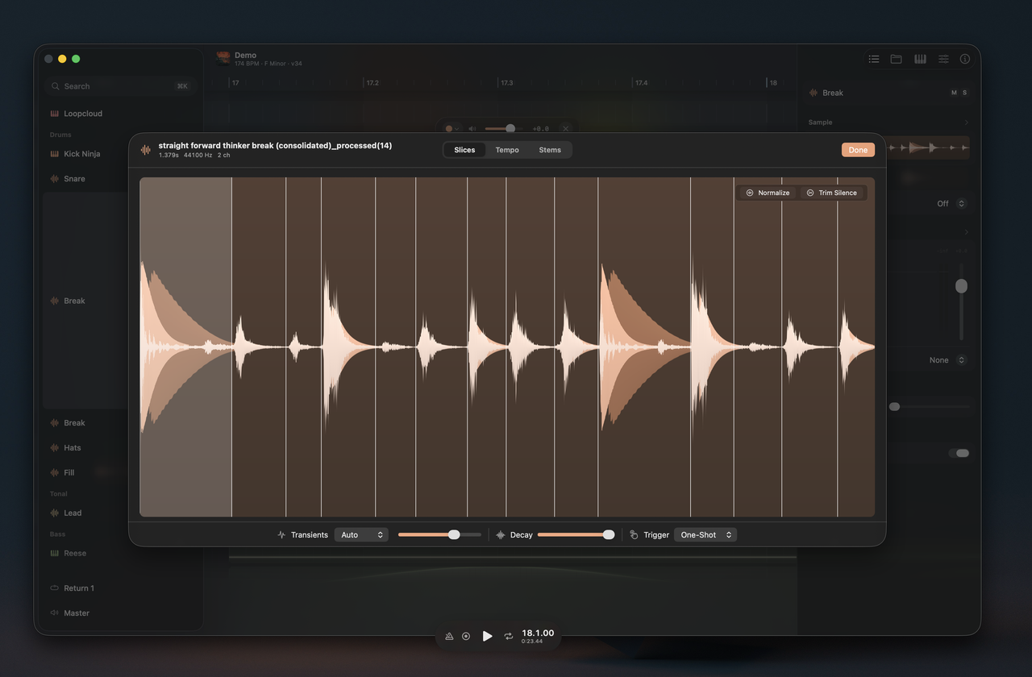This screenshot has height=677, width=1032.
Task: Open the color dot dropdown in mini toolbar
Action: [x=452, y=129]
